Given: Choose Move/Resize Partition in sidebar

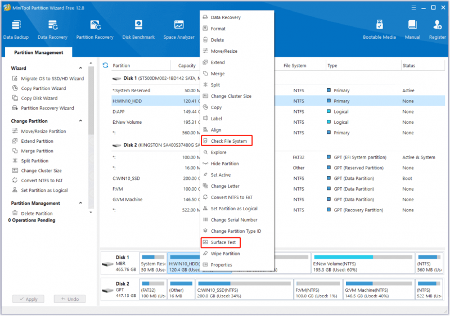Looking at the screenshot, I should click(x=39, y=132).
